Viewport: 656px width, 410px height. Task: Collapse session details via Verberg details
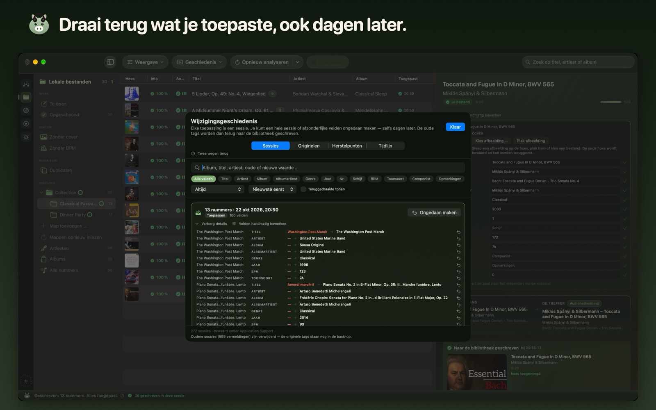pyautogui.click(x=211, y=224)
